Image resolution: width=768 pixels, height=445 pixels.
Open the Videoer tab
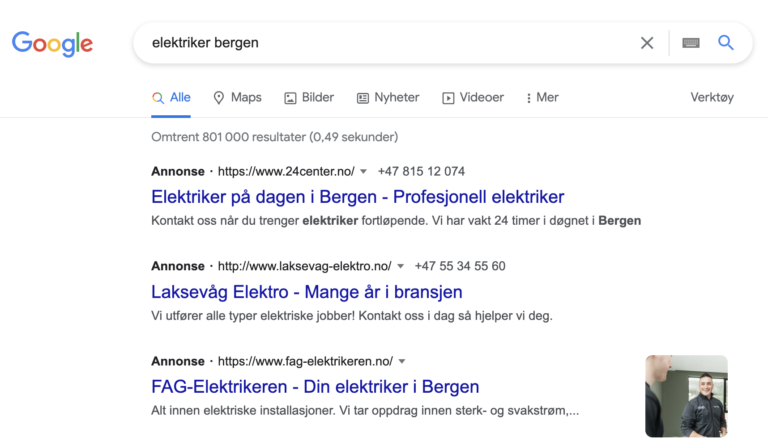(x=473, y=97)
